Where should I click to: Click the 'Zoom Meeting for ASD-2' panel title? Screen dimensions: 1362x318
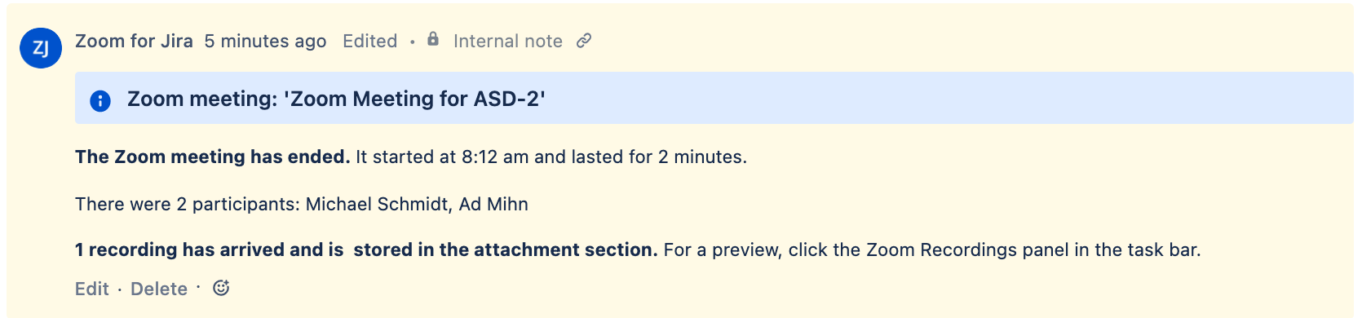point(336,99)
